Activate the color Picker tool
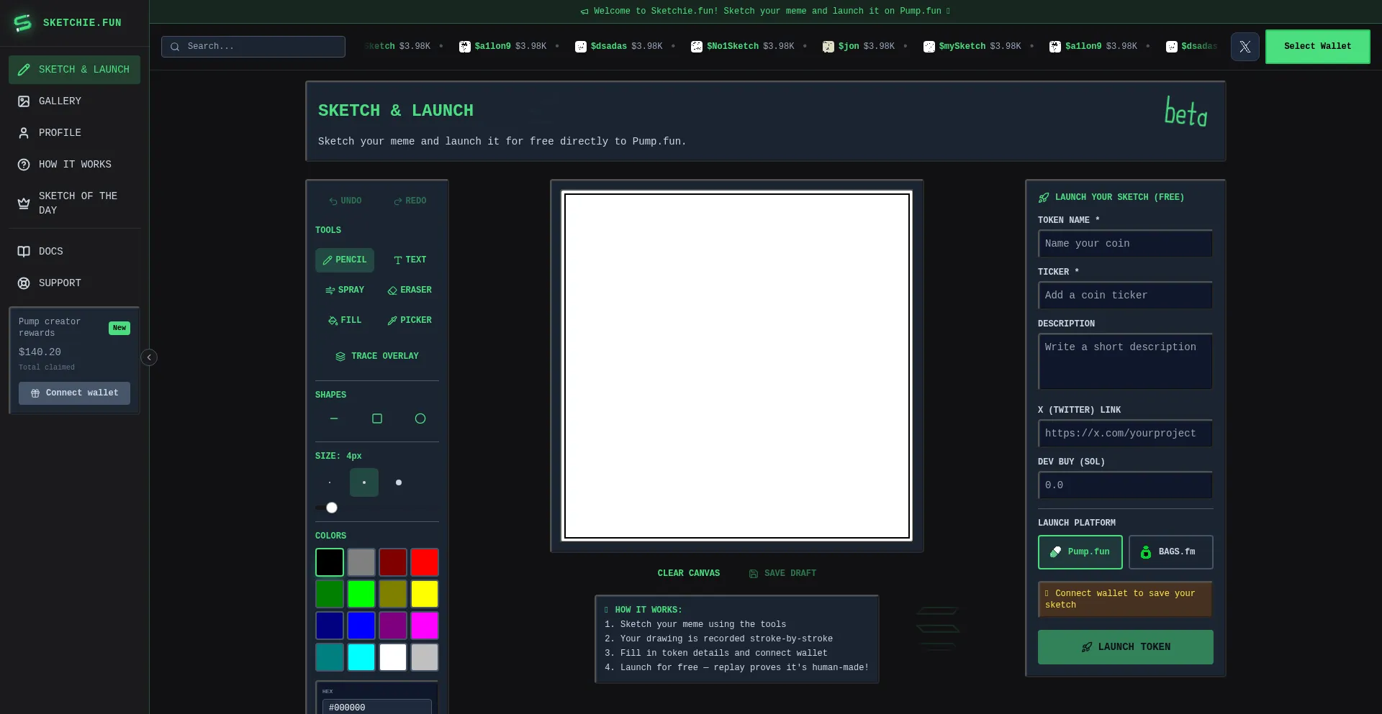1382x714 pixels. coord(410,320)
